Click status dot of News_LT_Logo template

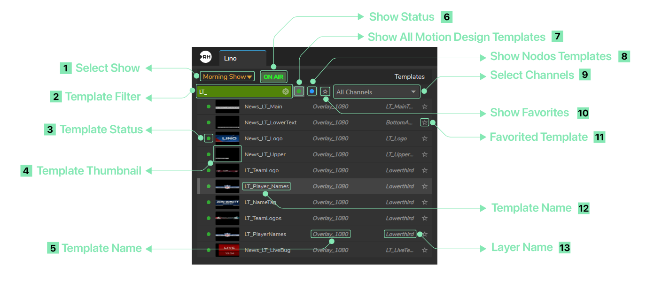209,138
